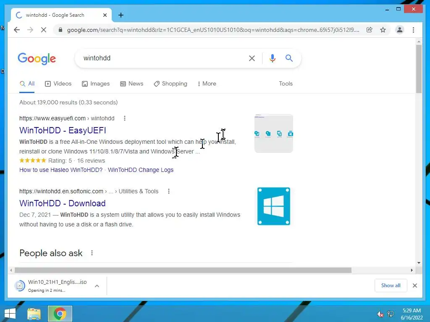This screenshot has width=430, height=322.
Task: Click the horizontal scrollbar thumb
Action: click(183, 270)
